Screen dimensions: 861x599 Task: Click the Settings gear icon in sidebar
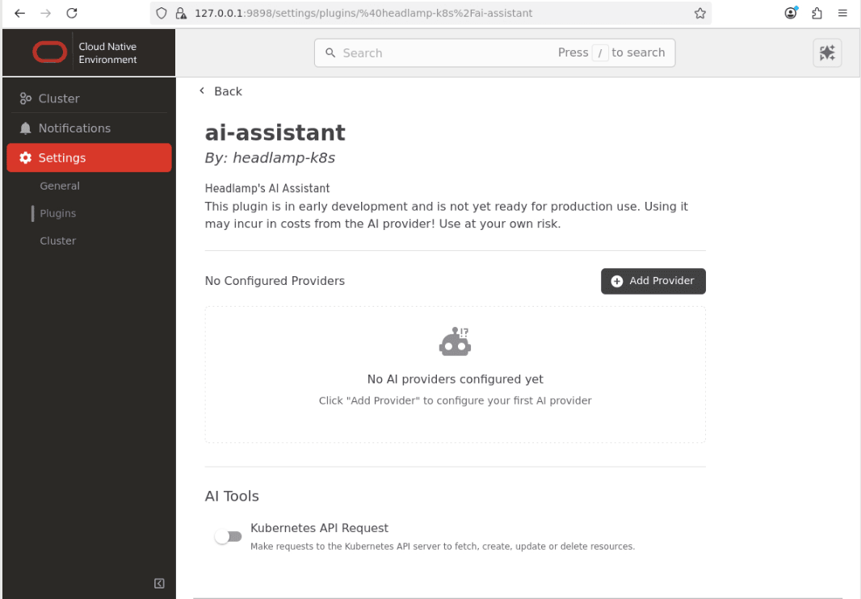pos(23,157)
